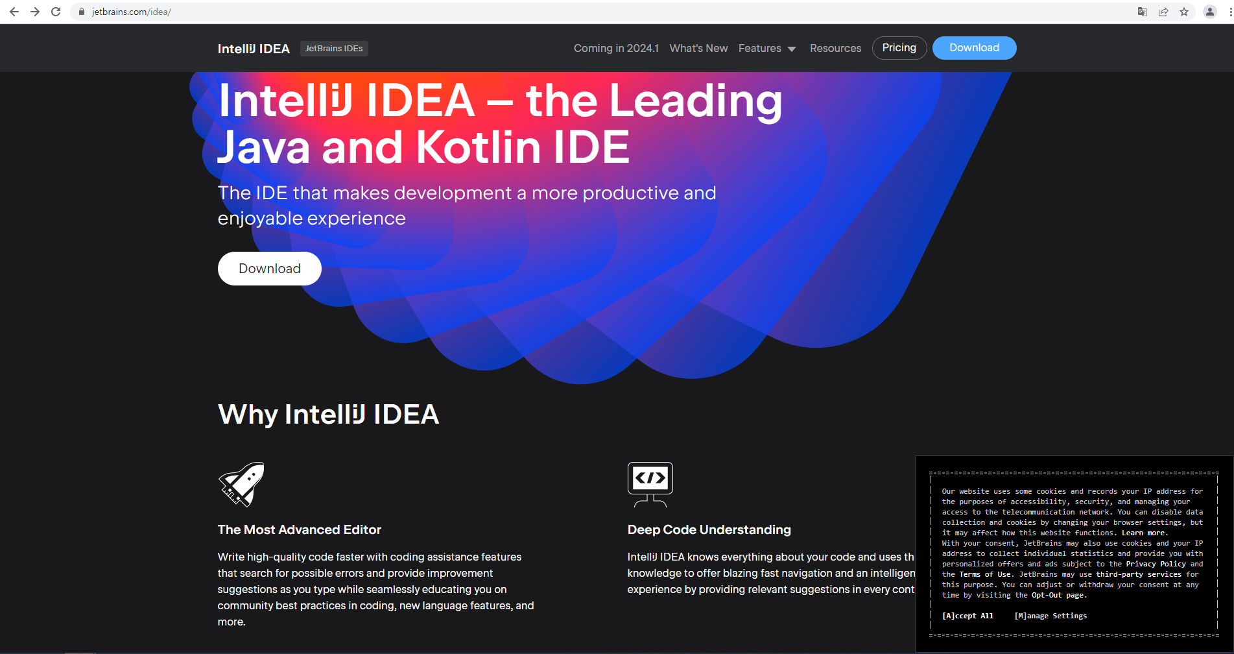This screenshot has width=1234, height=654.
Task: Reload the page with refresh icon
Action: 56,12
